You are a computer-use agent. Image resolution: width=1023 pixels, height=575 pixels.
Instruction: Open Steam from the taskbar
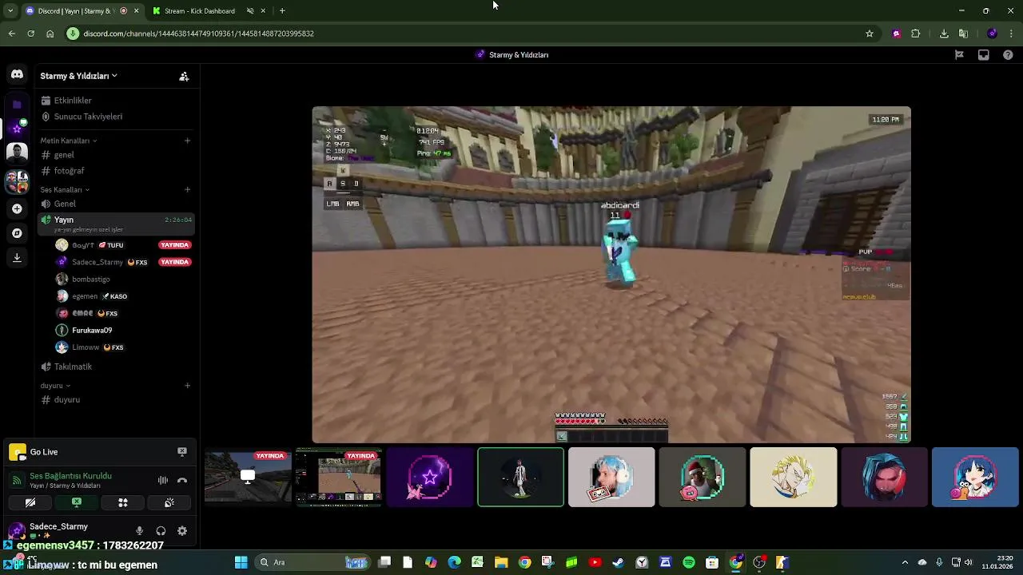coord(618,562)
